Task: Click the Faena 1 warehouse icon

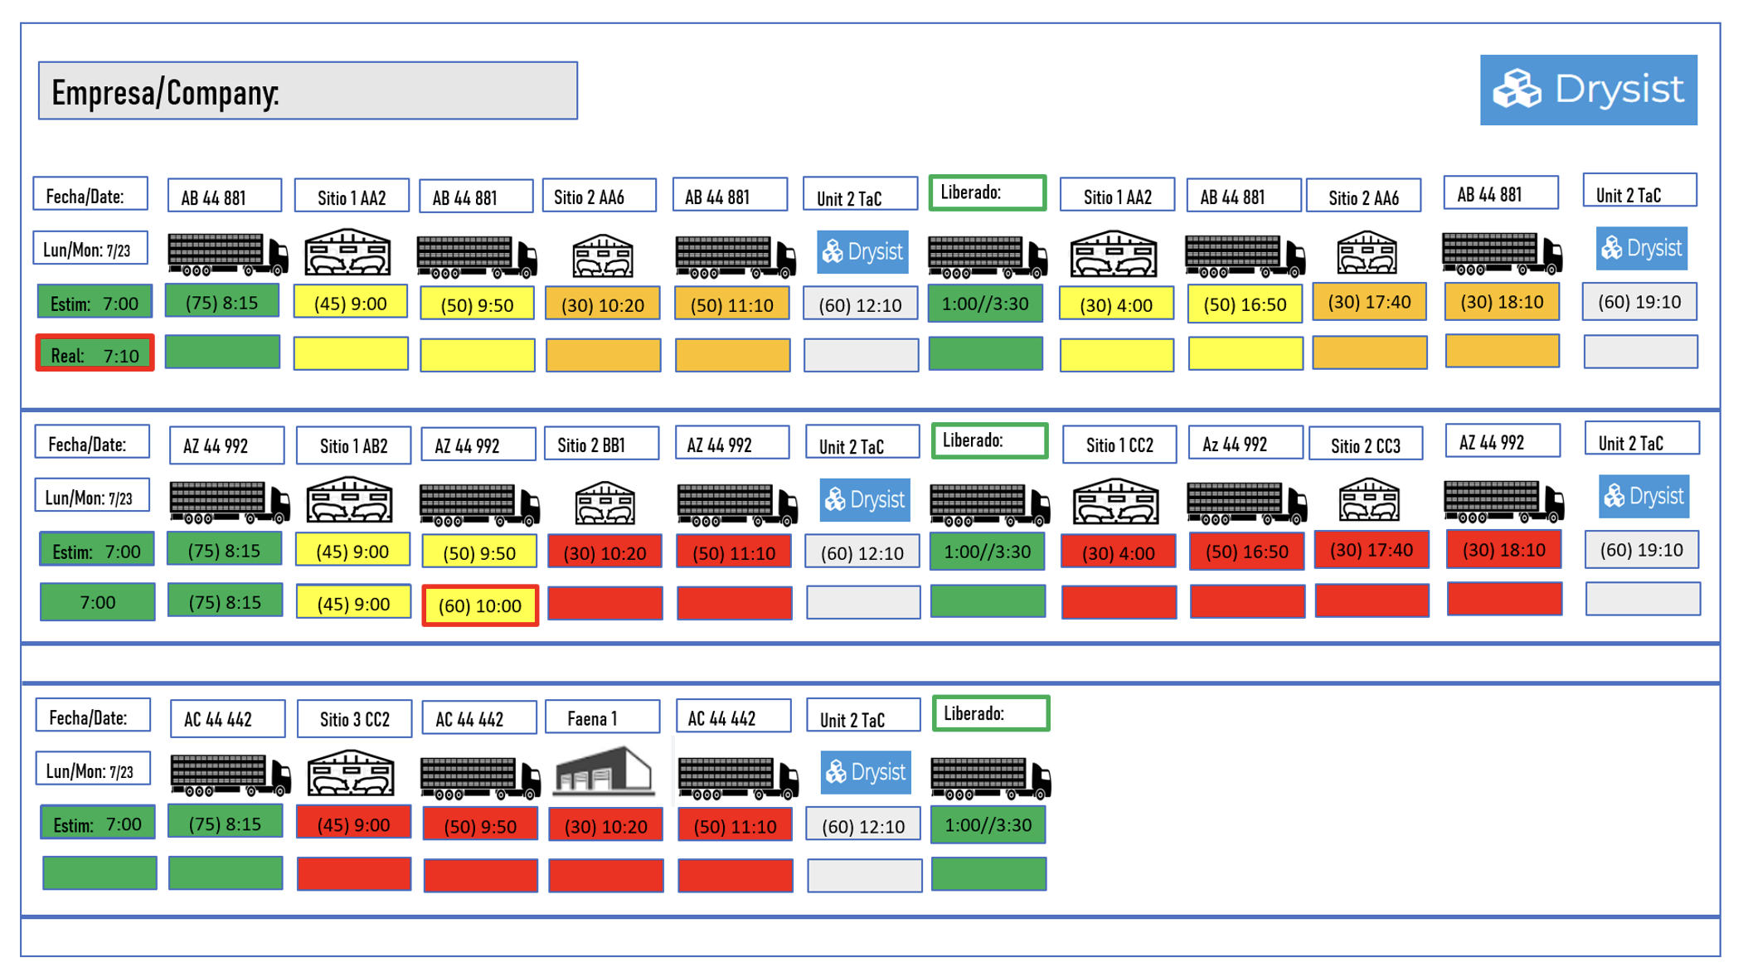Action: tap(603, 772)
